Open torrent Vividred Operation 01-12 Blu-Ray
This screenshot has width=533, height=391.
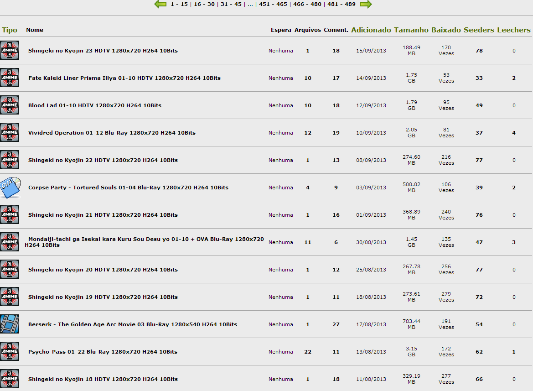point(112,133)
